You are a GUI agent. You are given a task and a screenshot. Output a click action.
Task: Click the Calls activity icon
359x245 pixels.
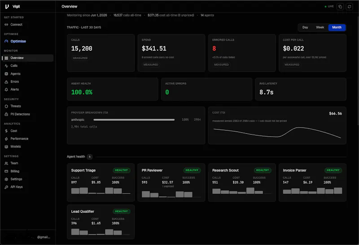click(6, 66)
